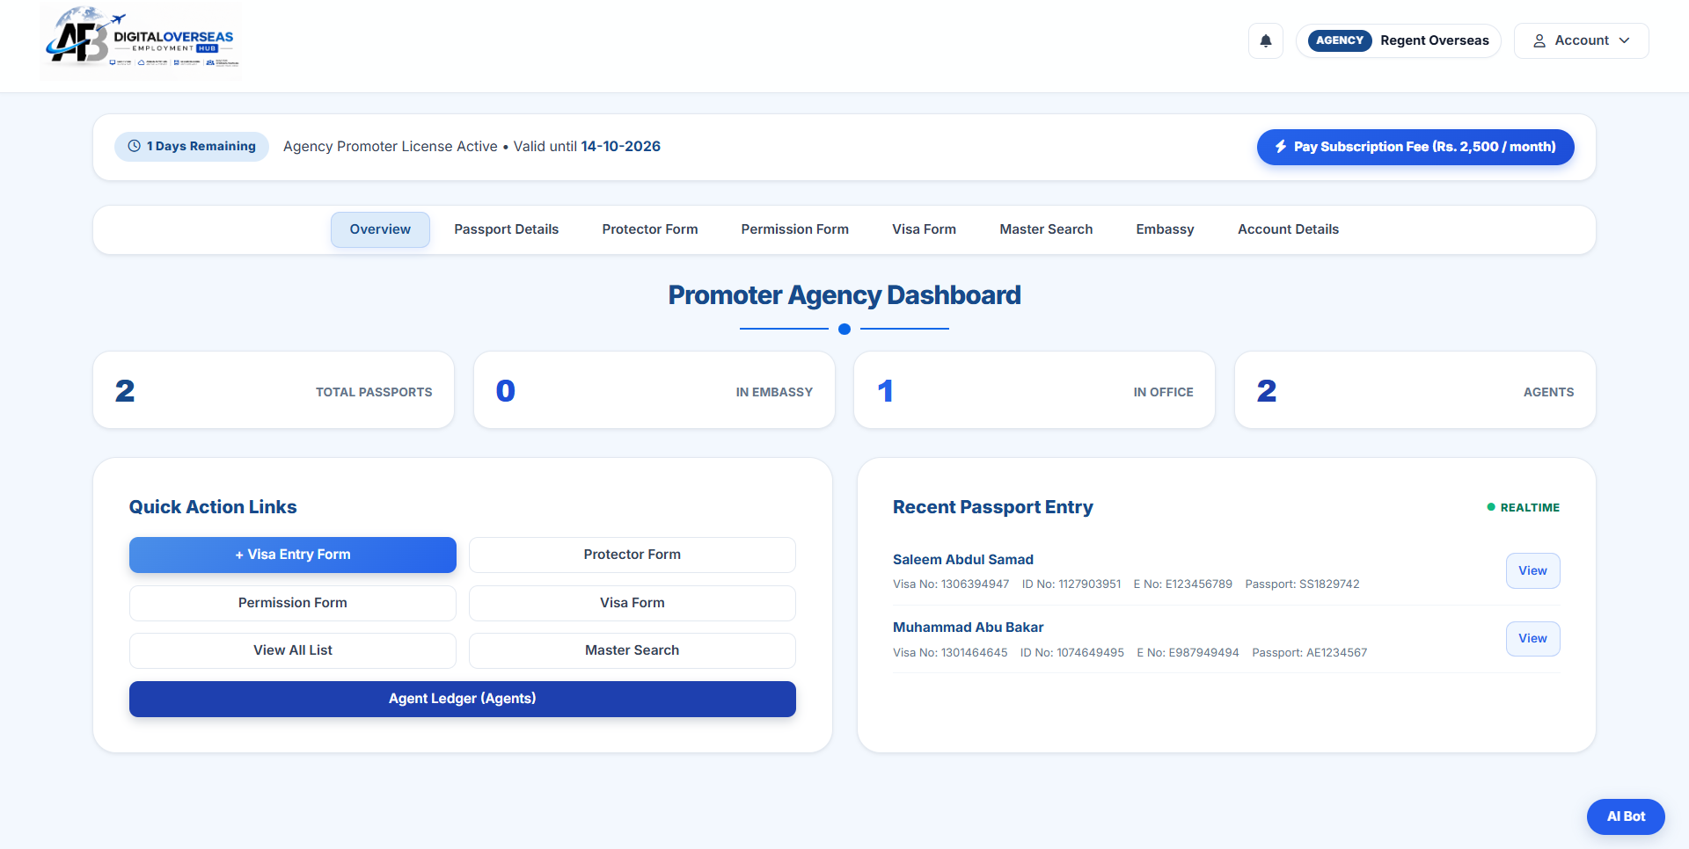
Task: Click the expiry date 14-10-2026
Action: click(x=621, y=146)
